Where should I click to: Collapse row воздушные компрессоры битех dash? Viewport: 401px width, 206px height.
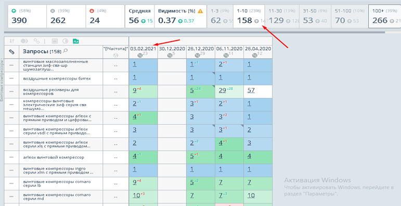(x=11, y=79)
